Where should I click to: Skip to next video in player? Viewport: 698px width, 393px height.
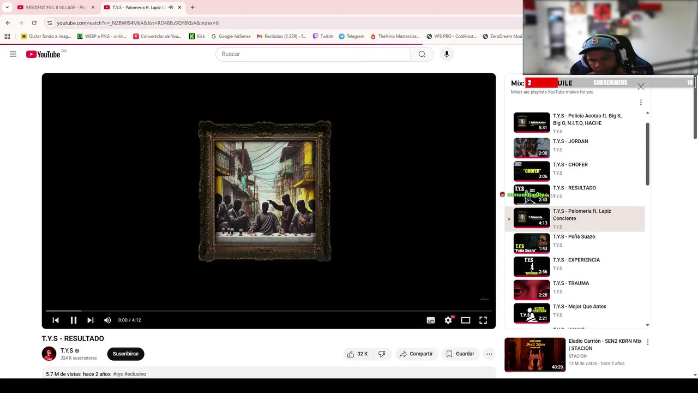[91, 320]
